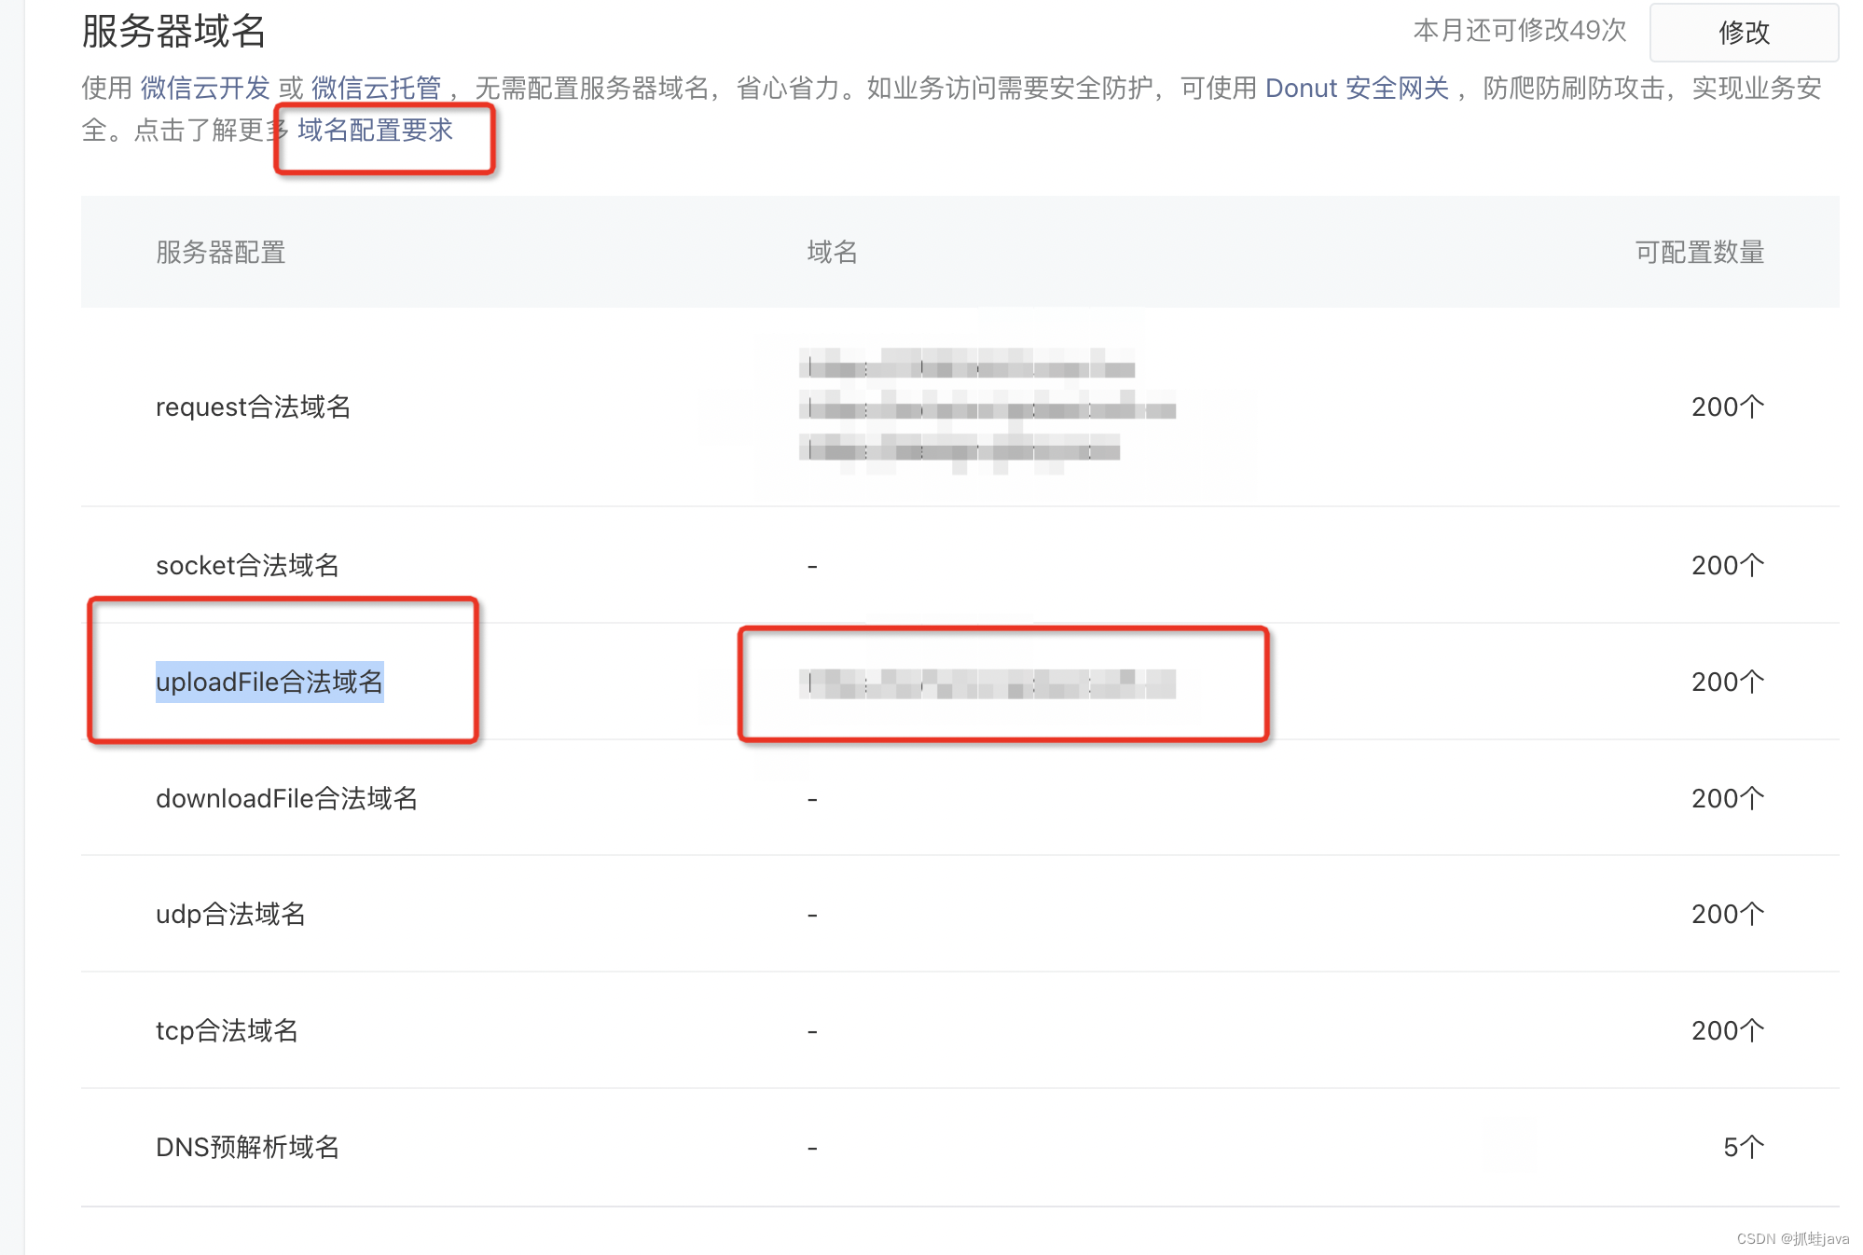Select the downloadFile合法域名 row label
The image size is (1863, 1255).
[286, 799]
